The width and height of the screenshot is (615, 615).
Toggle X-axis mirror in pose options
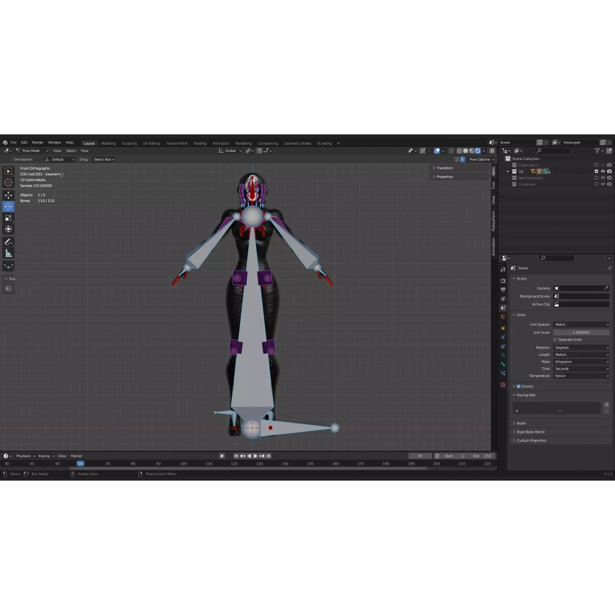(x=462, y=159)
